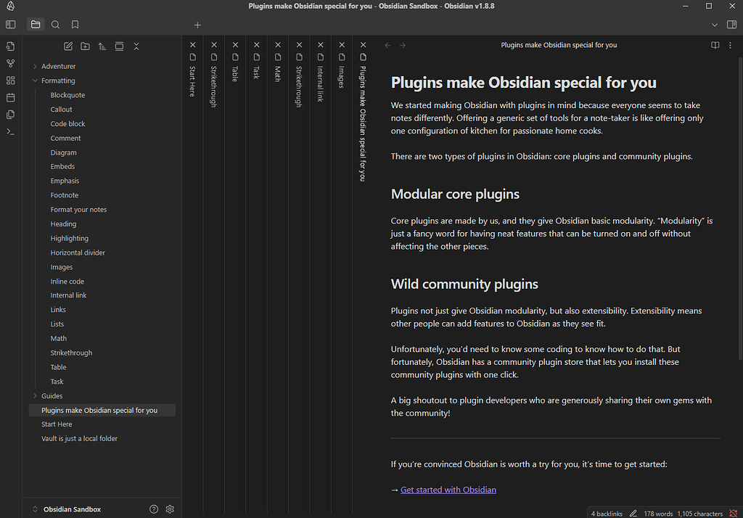Open today's daily note calendar icon

pos(10,97)
